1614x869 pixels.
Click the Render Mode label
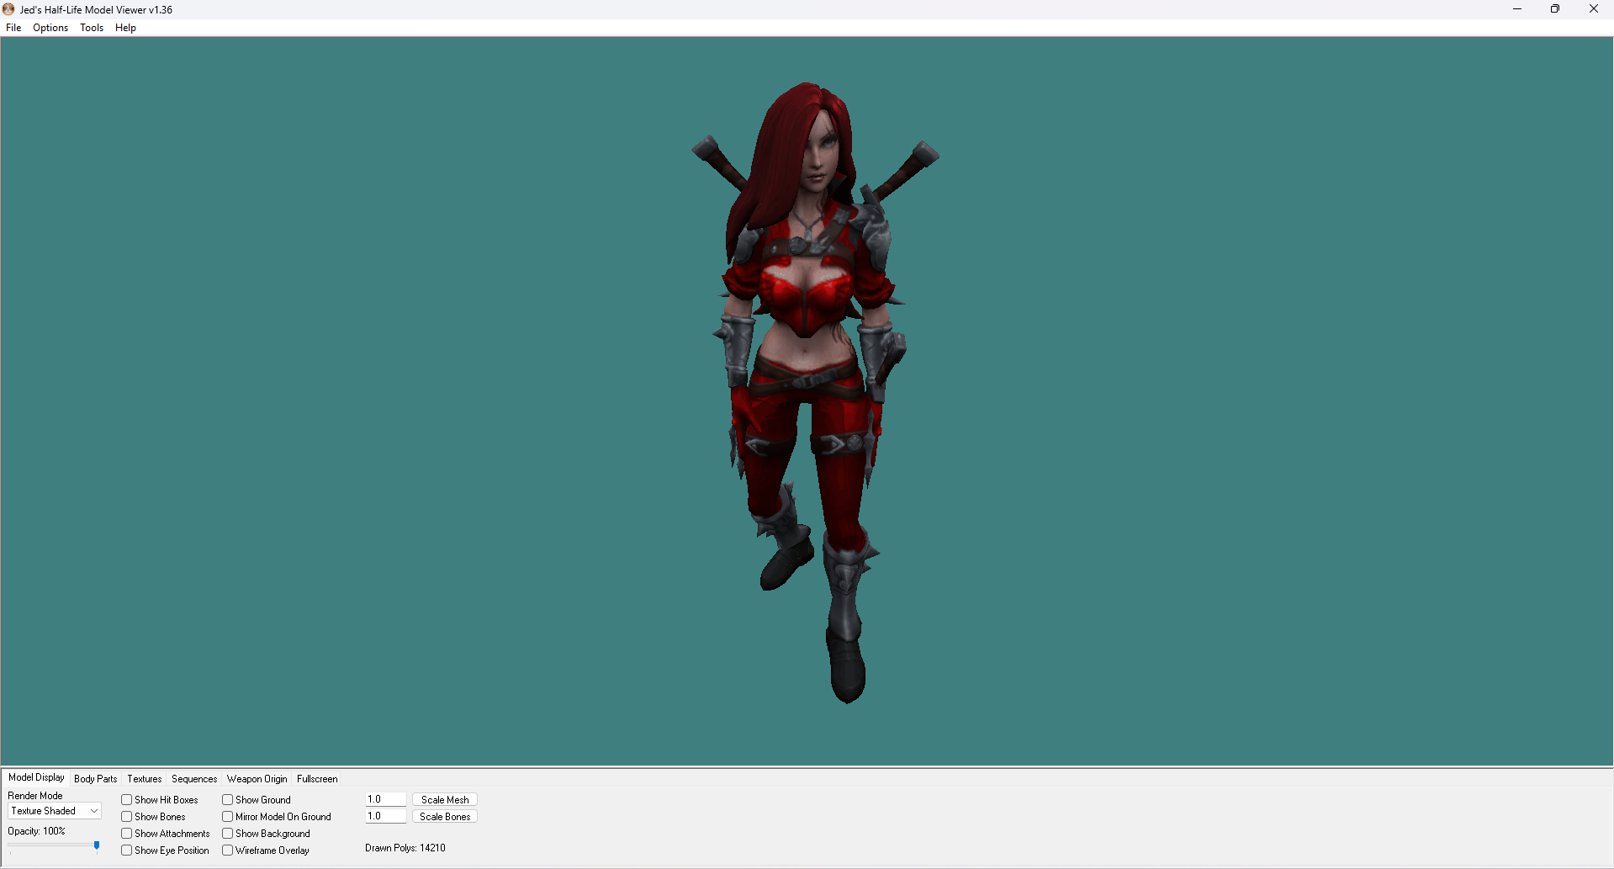pos(35,796)
